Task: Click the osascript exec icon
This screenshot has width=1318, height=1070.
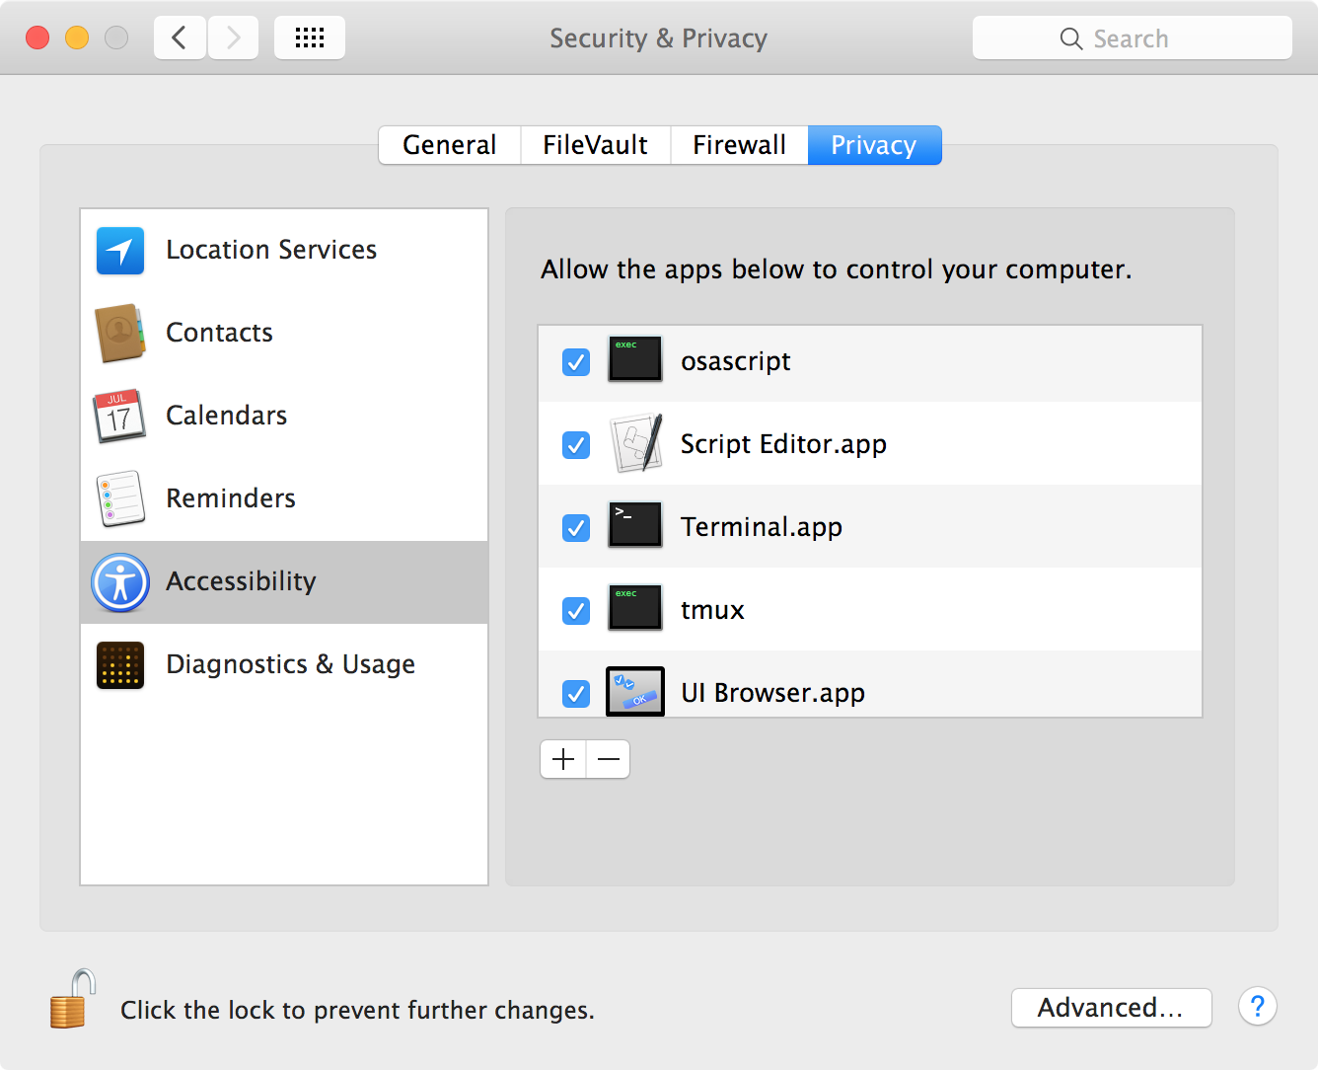Action: coord(634,359)
